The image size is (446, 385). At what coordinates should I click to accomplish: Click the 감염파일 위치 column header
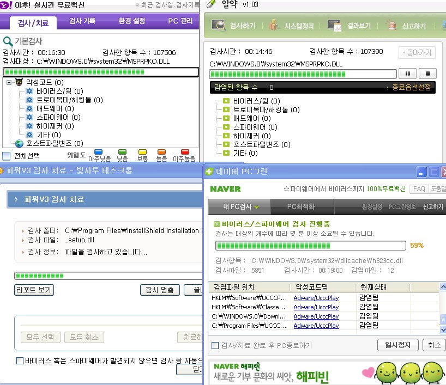[250, 288]
